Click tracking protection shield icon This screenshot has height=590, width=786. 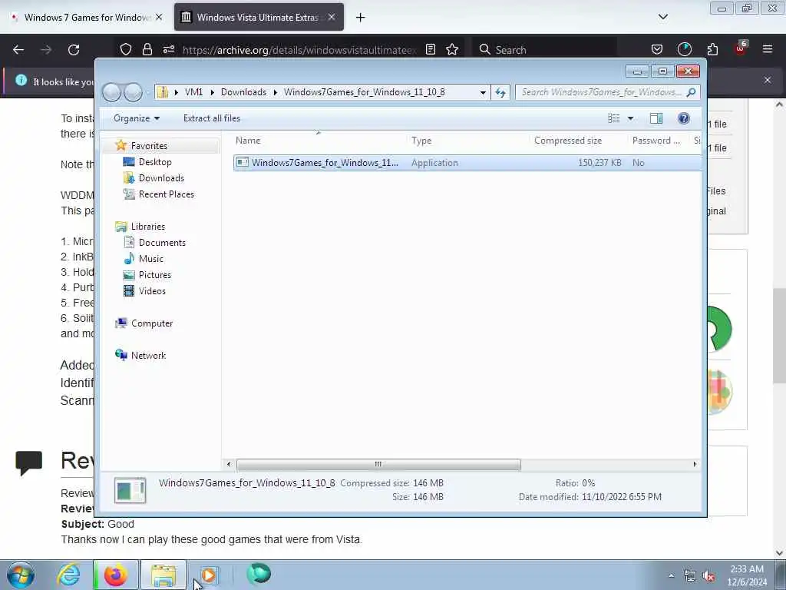[x=126, y=49]
